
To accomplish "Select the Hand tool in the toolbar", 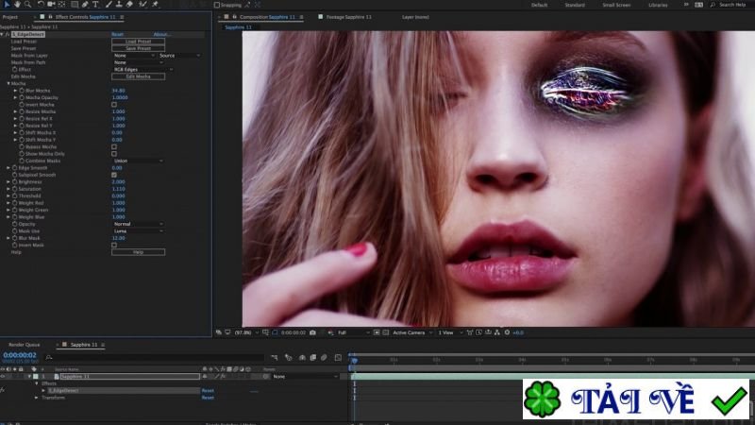I will click(x=18, y=5).
